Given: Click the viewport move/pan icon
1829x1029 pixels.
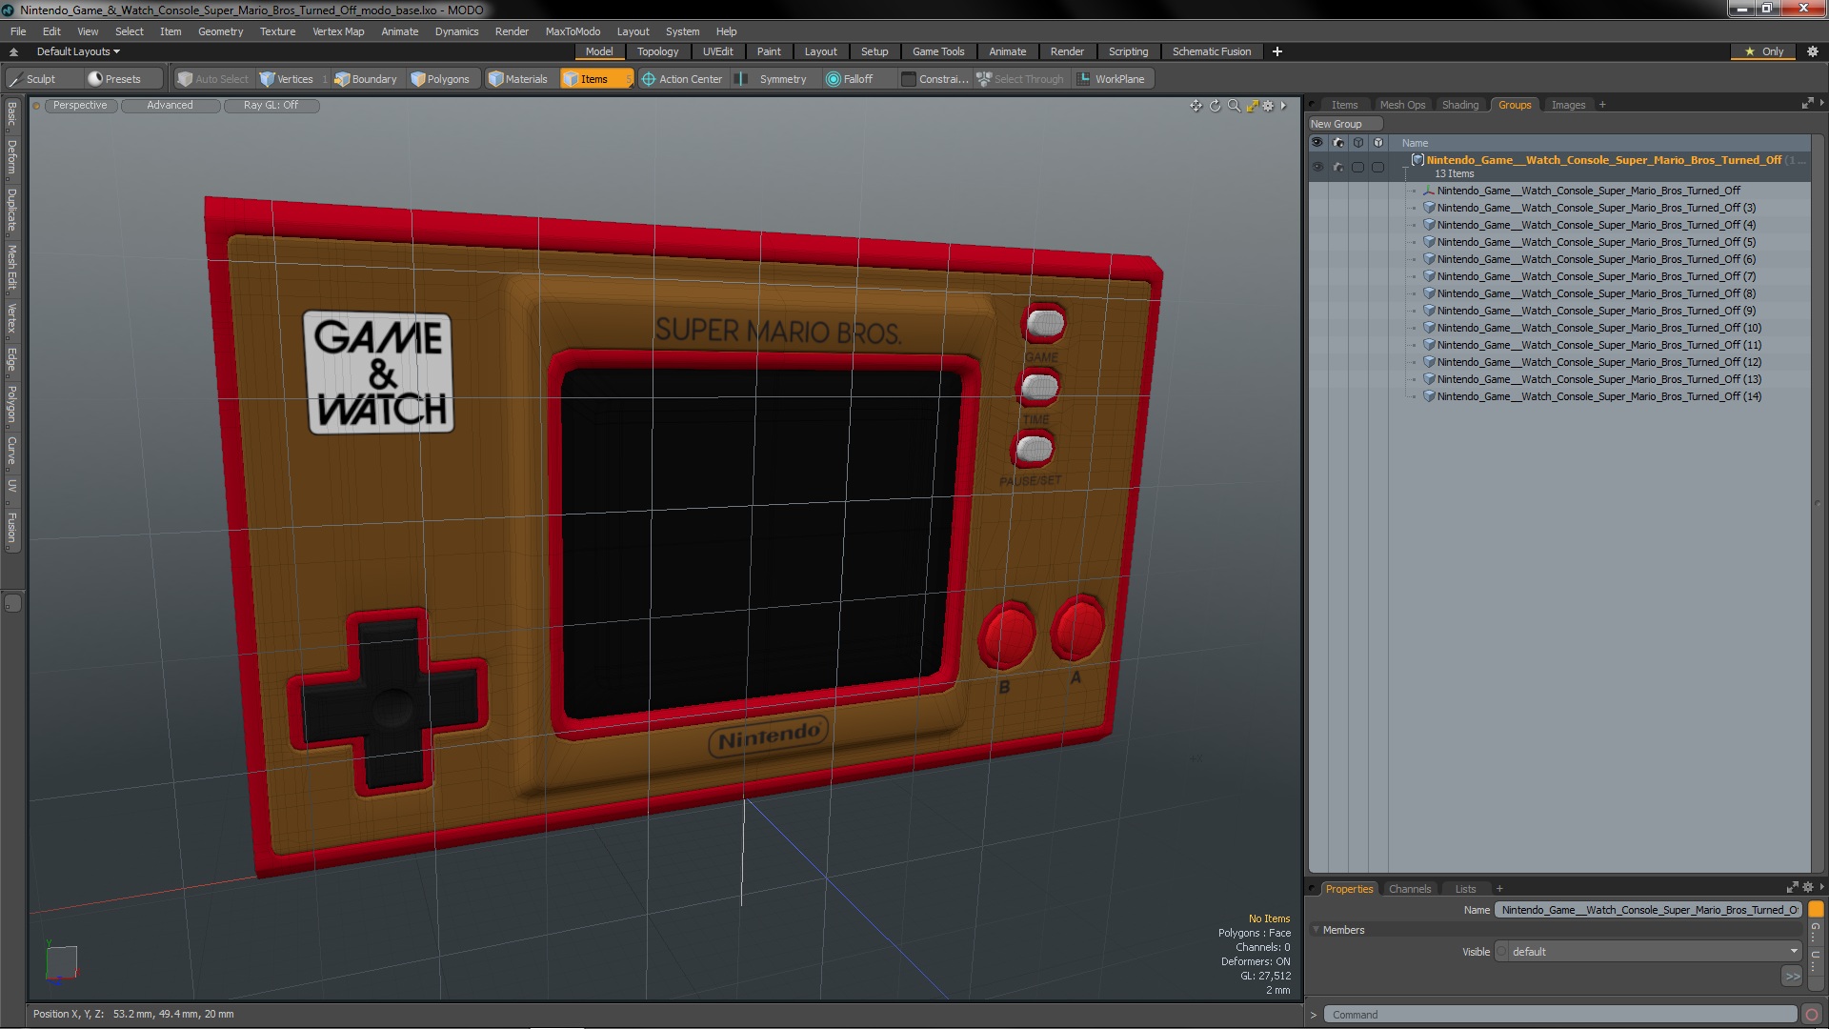Looking at the screenshot, I should point(1196,106).
